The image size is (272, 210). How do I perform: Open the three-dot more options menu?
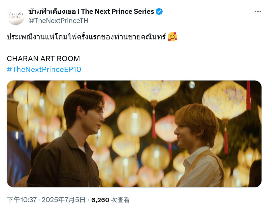(x=258, y=12)
